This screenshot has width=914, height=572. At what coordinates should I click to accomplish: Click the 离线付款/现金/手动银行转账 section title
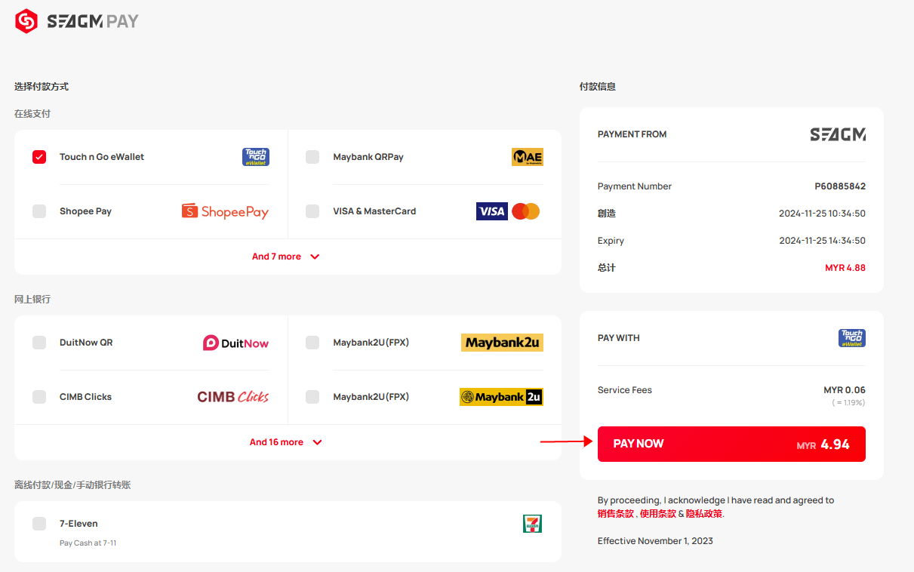point(72,485)
